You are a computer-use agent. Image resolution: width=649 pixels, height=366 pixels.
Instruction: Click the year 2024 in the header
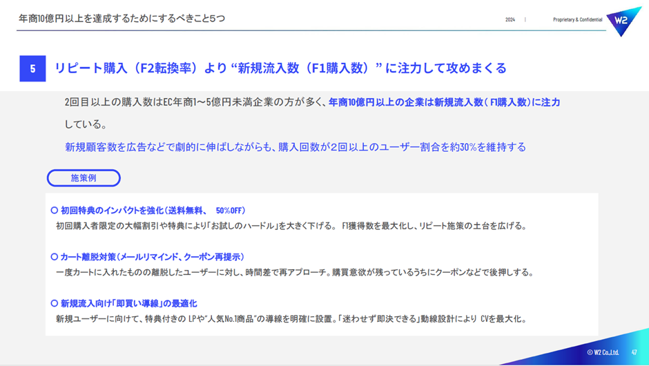coord(510,19)
